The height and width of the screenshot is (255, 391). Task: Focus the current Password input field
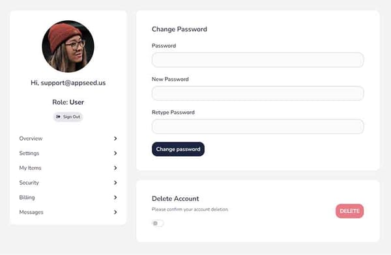tap(257, 60)
